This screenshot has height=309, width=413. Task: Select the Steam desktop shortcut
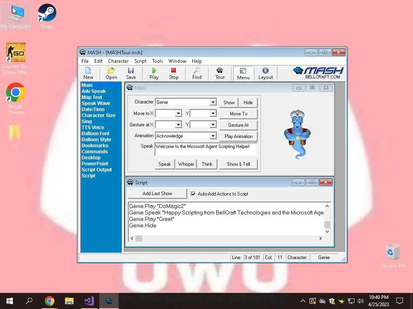(x=47, y=16)
